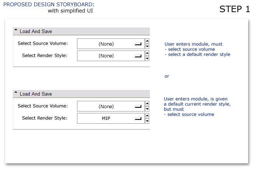Click the bottom Select Render Style label
Screen dimensions: 257x174
click(x=45, y=118)
